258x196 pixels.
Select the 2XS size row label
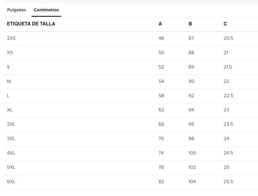pyautogui.click(x=11, y=38)
